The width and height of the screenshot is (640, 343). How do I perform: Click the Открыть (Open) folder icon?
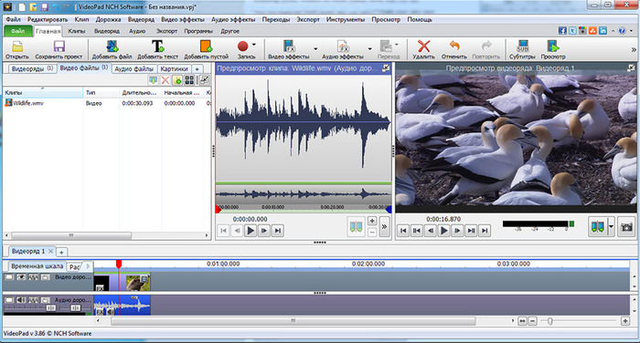(17, 47)
